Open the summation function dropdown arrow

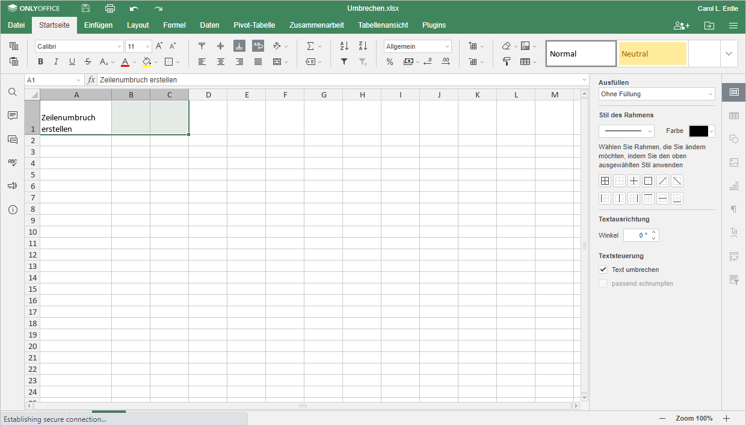click(319, 46)
